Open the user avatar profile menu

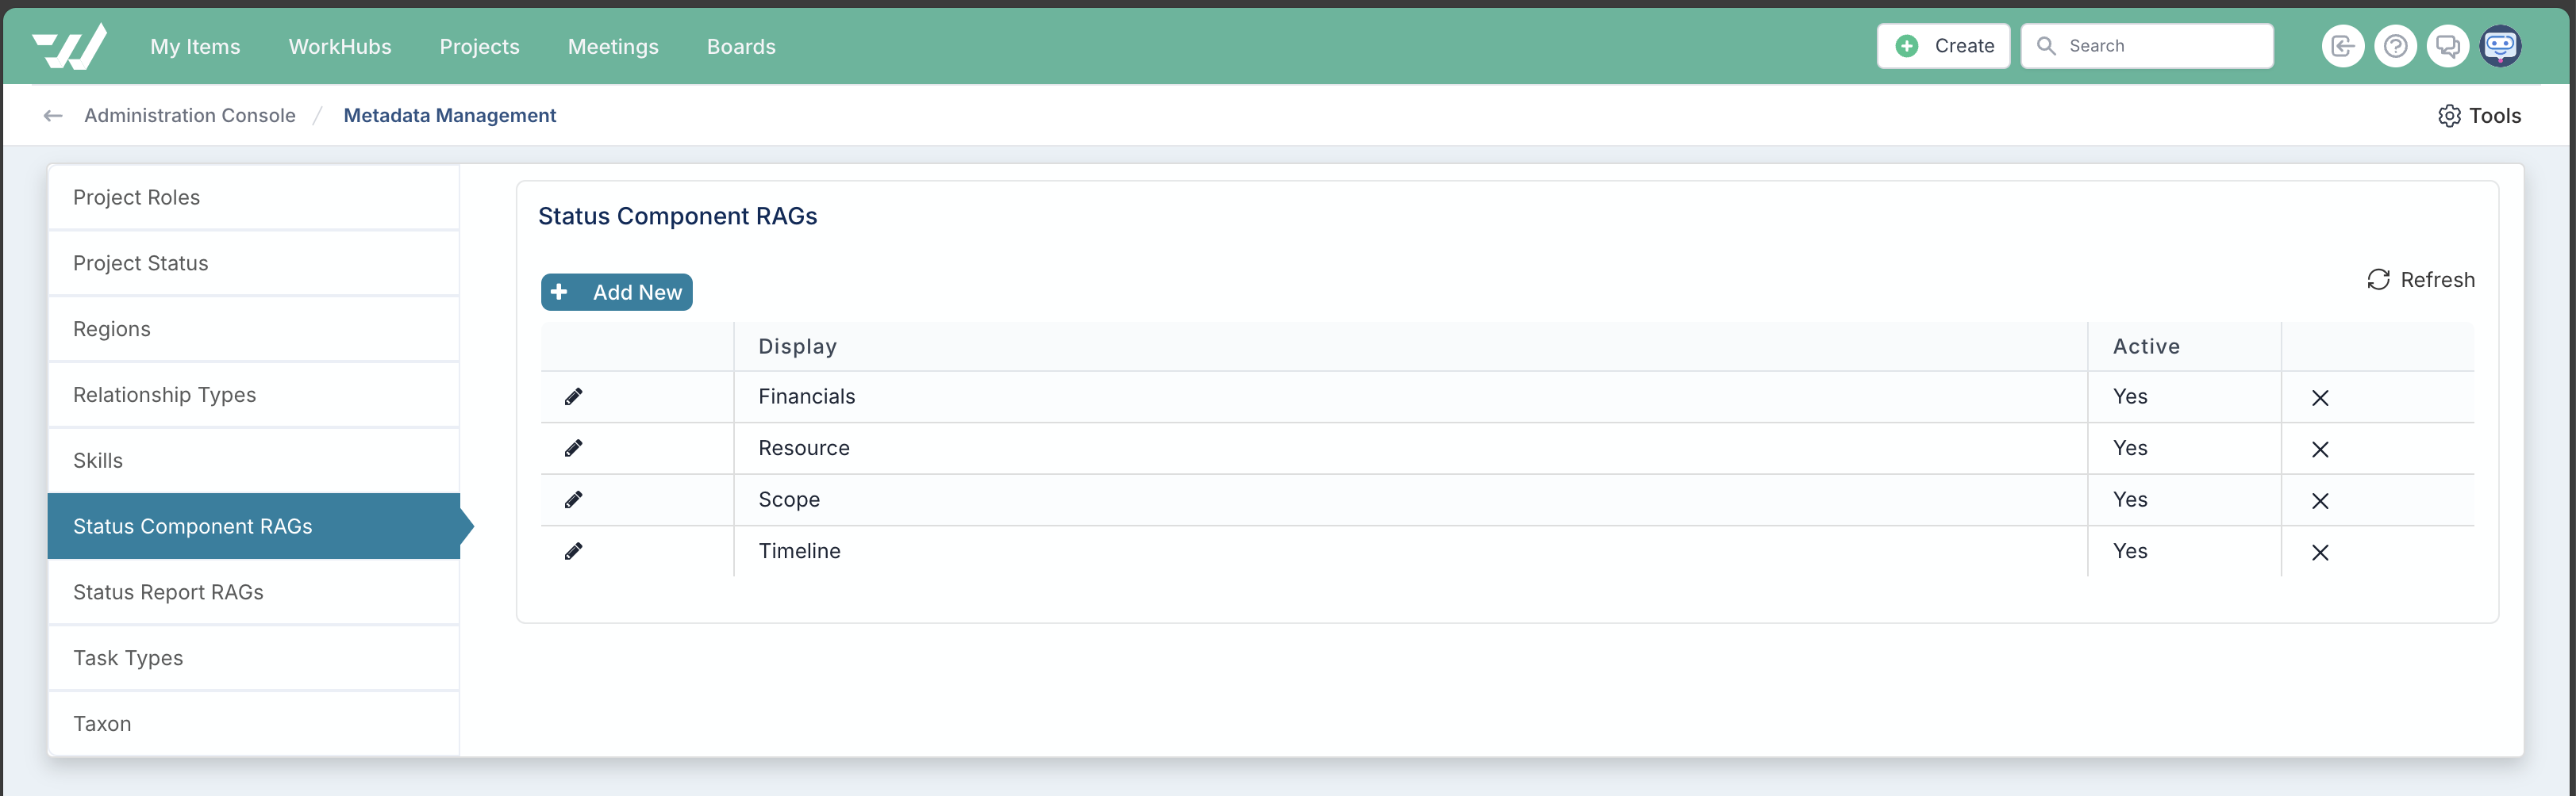pyautogui.click(x=2500, y=46)
